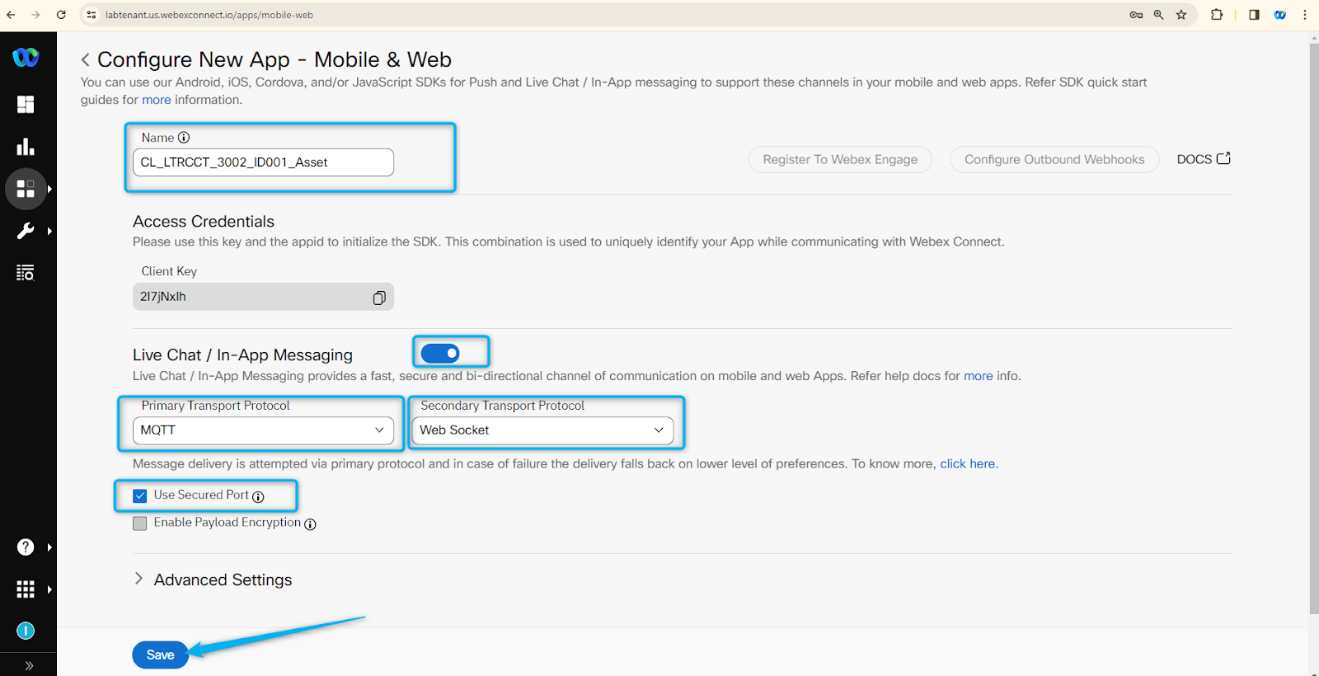Open the Logs search list icon
The width and height of the screenshot is (1319, 676).
coord(26,273)
